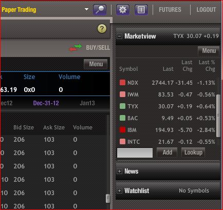Image resolution: width=223 pixels, height=210 pixels.
Task: Select the Dec-31-12 expiration tab
Action: (x=46, y=103)
